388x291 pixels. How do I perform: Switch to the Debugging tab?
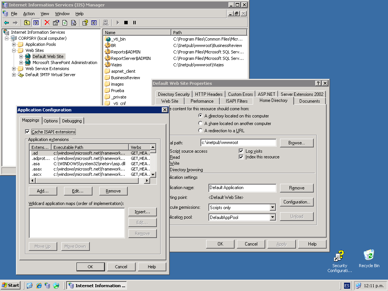72,121
